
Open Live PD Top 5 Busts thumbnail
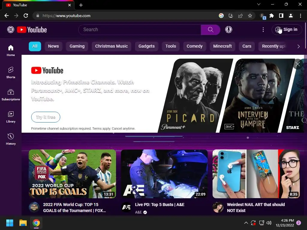pos(164,174)
